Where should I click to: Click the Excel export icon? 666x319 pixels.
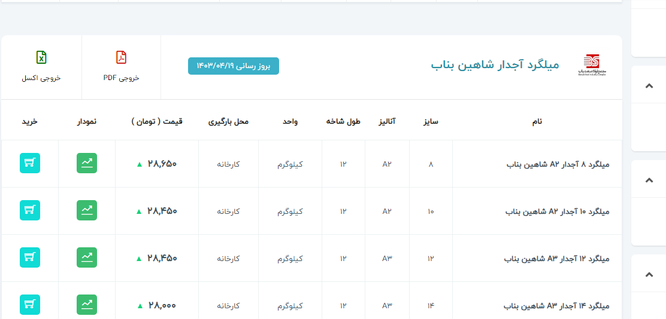coord(41,58)
